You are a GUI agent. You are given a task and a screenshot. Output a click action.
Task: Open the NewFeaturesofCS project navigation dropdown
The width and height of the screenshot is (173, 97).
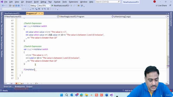(x=31, y=16)
